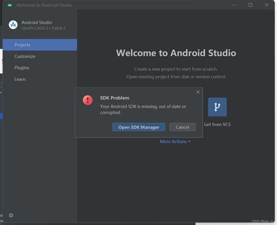This screenshot has width=277, height=225.
Task: Open the Customize section
Action: click(25, 56)
